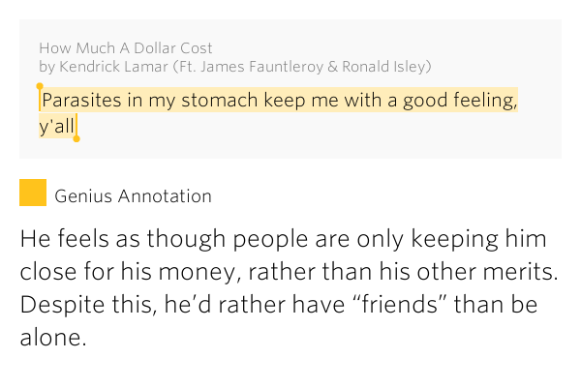Click the Ft. text in the artist line
This screenshot has height=388, width=581.
188,67
